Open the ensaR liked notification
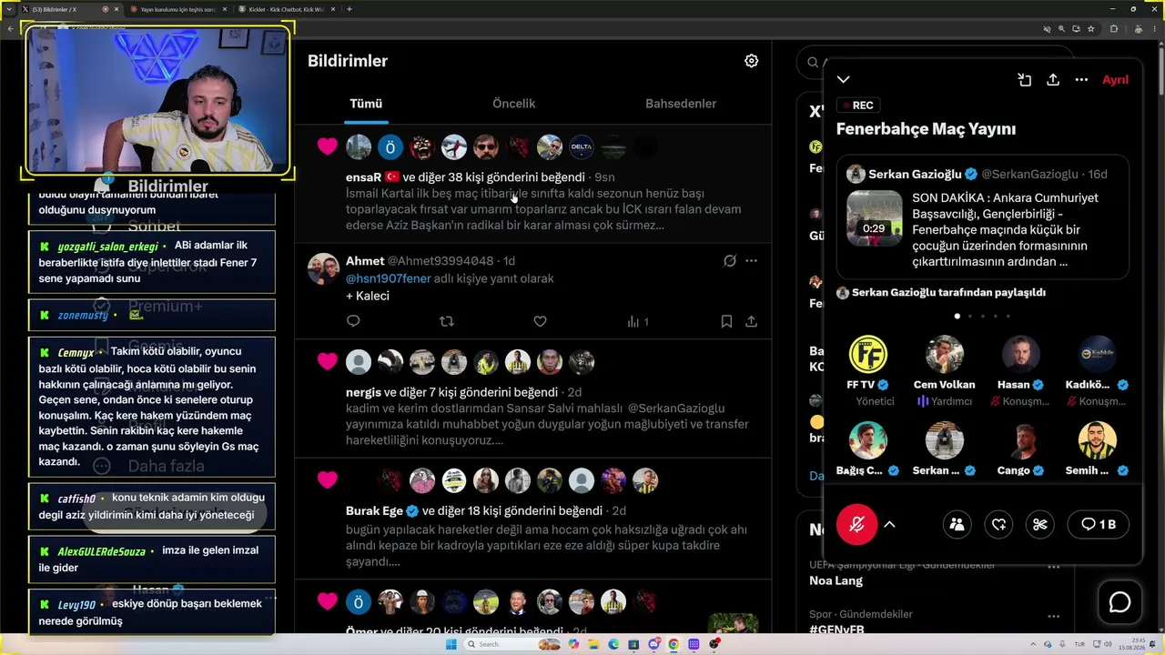Image resolution: width=1165 pixels, height=655 pixels. point(533,184)
